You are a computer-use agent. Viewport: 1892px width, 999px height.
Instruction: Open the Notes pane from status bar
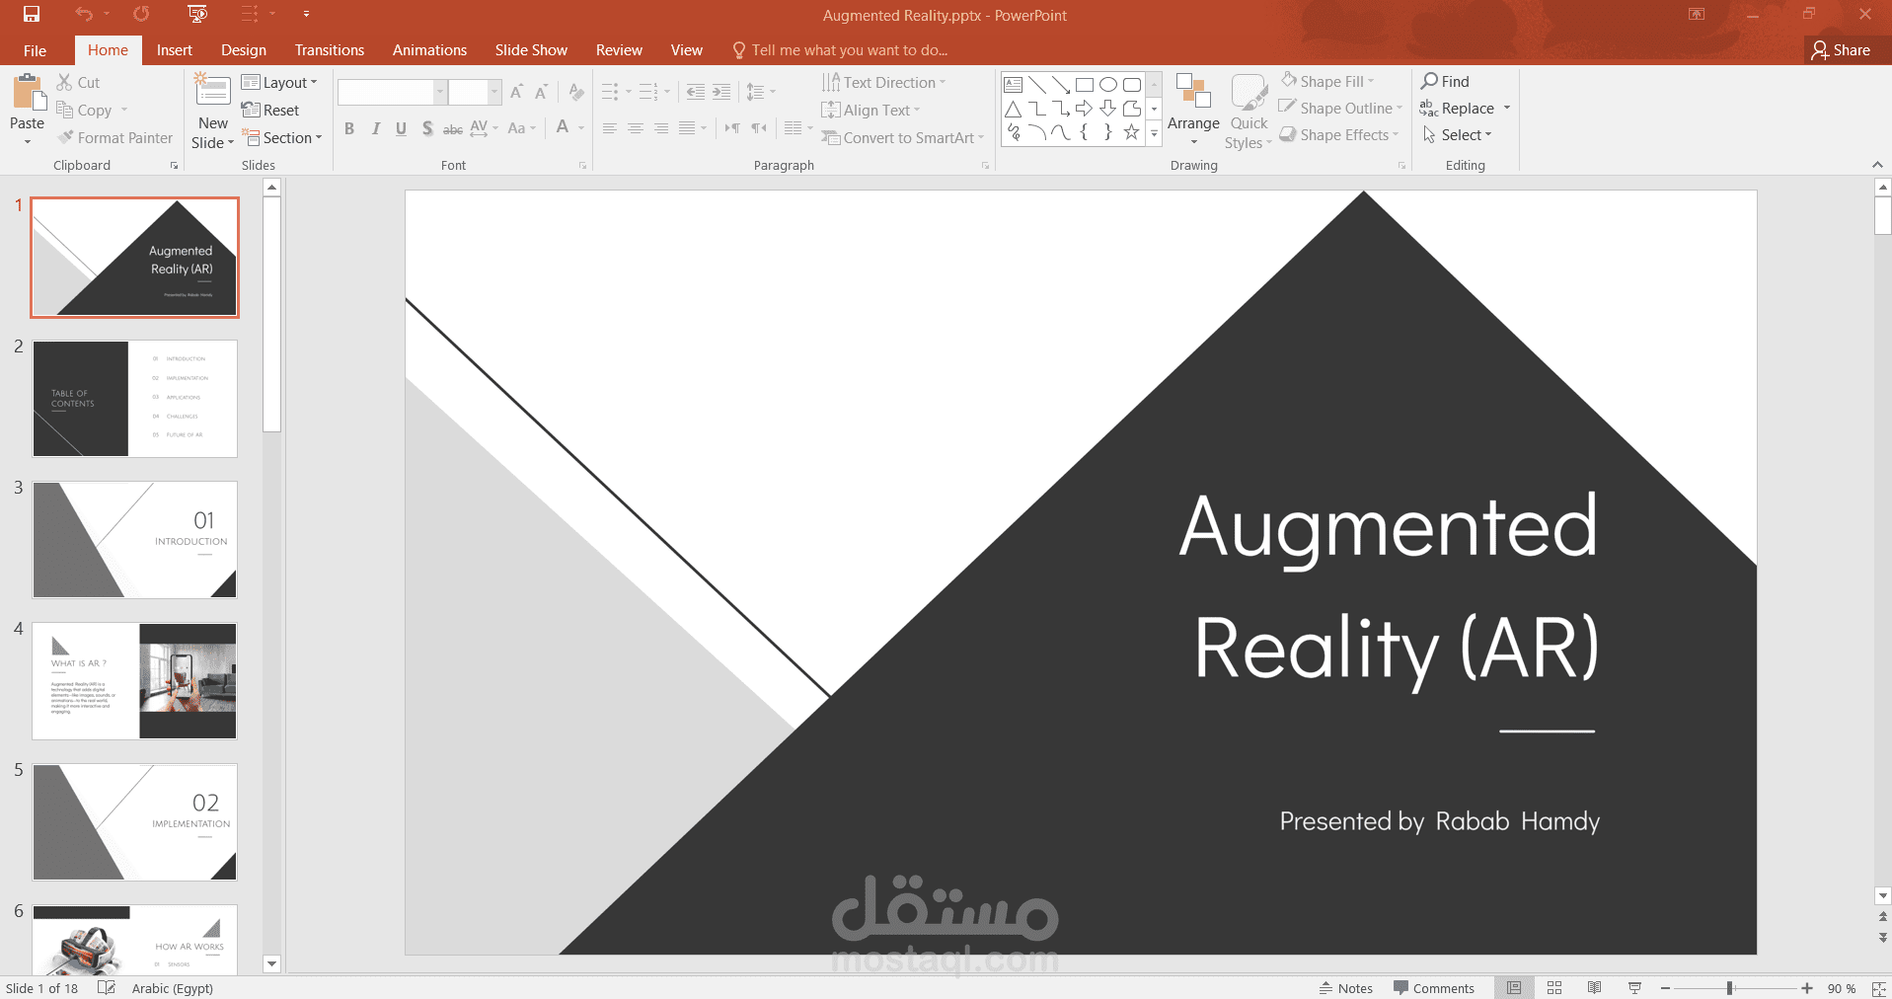click(x=1346, y=988)
